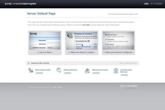Click Launch button under Adding Domains
This screenshot has height=110, width=165.
pyautogui.click(x=68, y=73)
